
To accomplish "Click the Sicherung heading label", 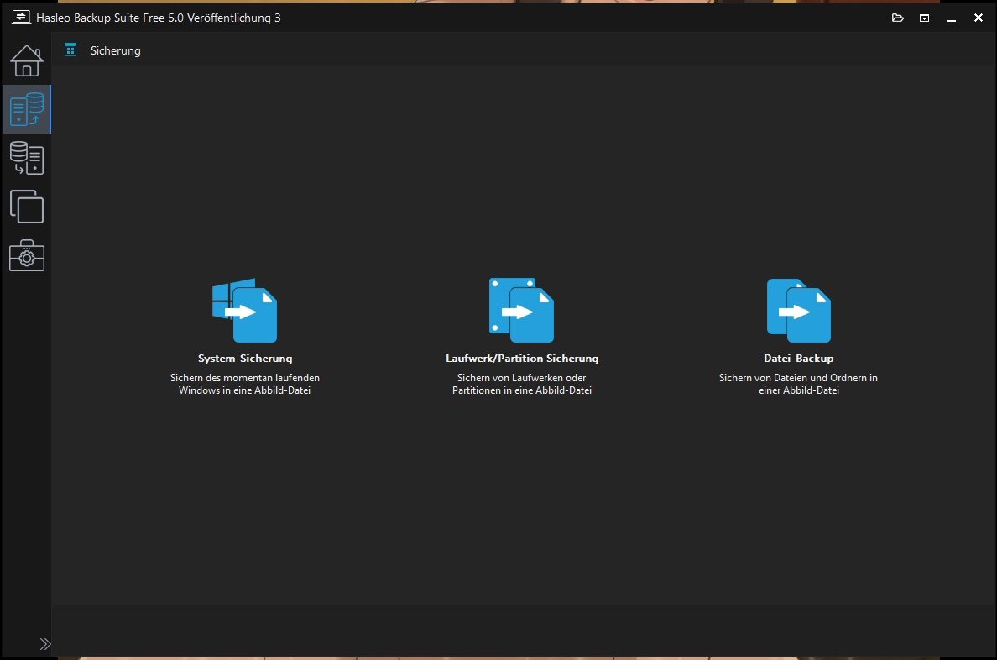I will point(116,51).
